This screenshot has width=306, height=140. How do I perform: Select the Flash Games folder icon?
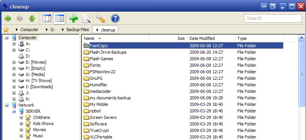86,59
